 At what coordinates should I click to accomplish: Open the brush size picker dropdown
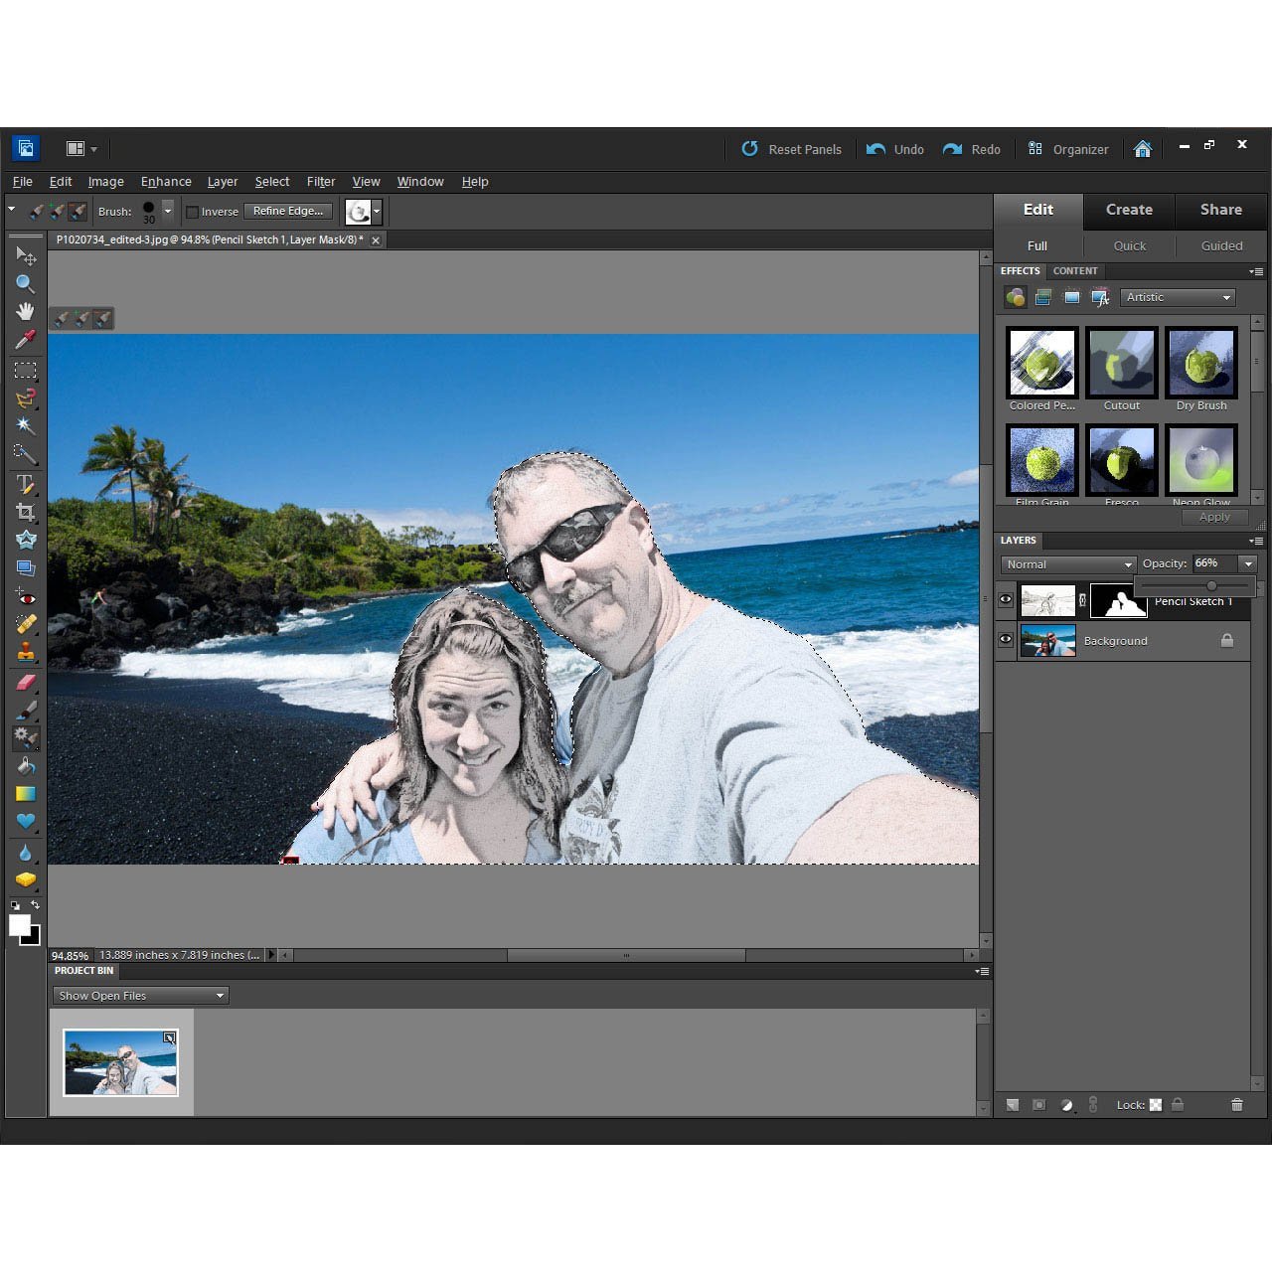click(167, 211)
